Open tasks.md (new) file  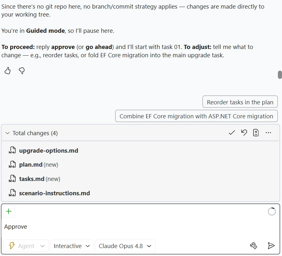[40, 179]
